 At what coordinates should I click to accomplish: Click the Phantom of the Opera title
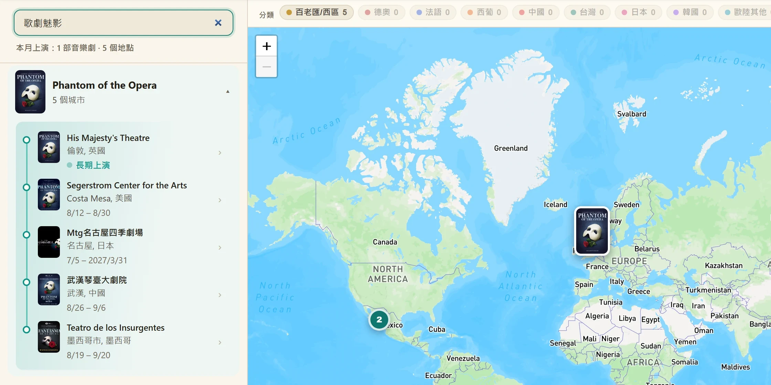(104, 85)
